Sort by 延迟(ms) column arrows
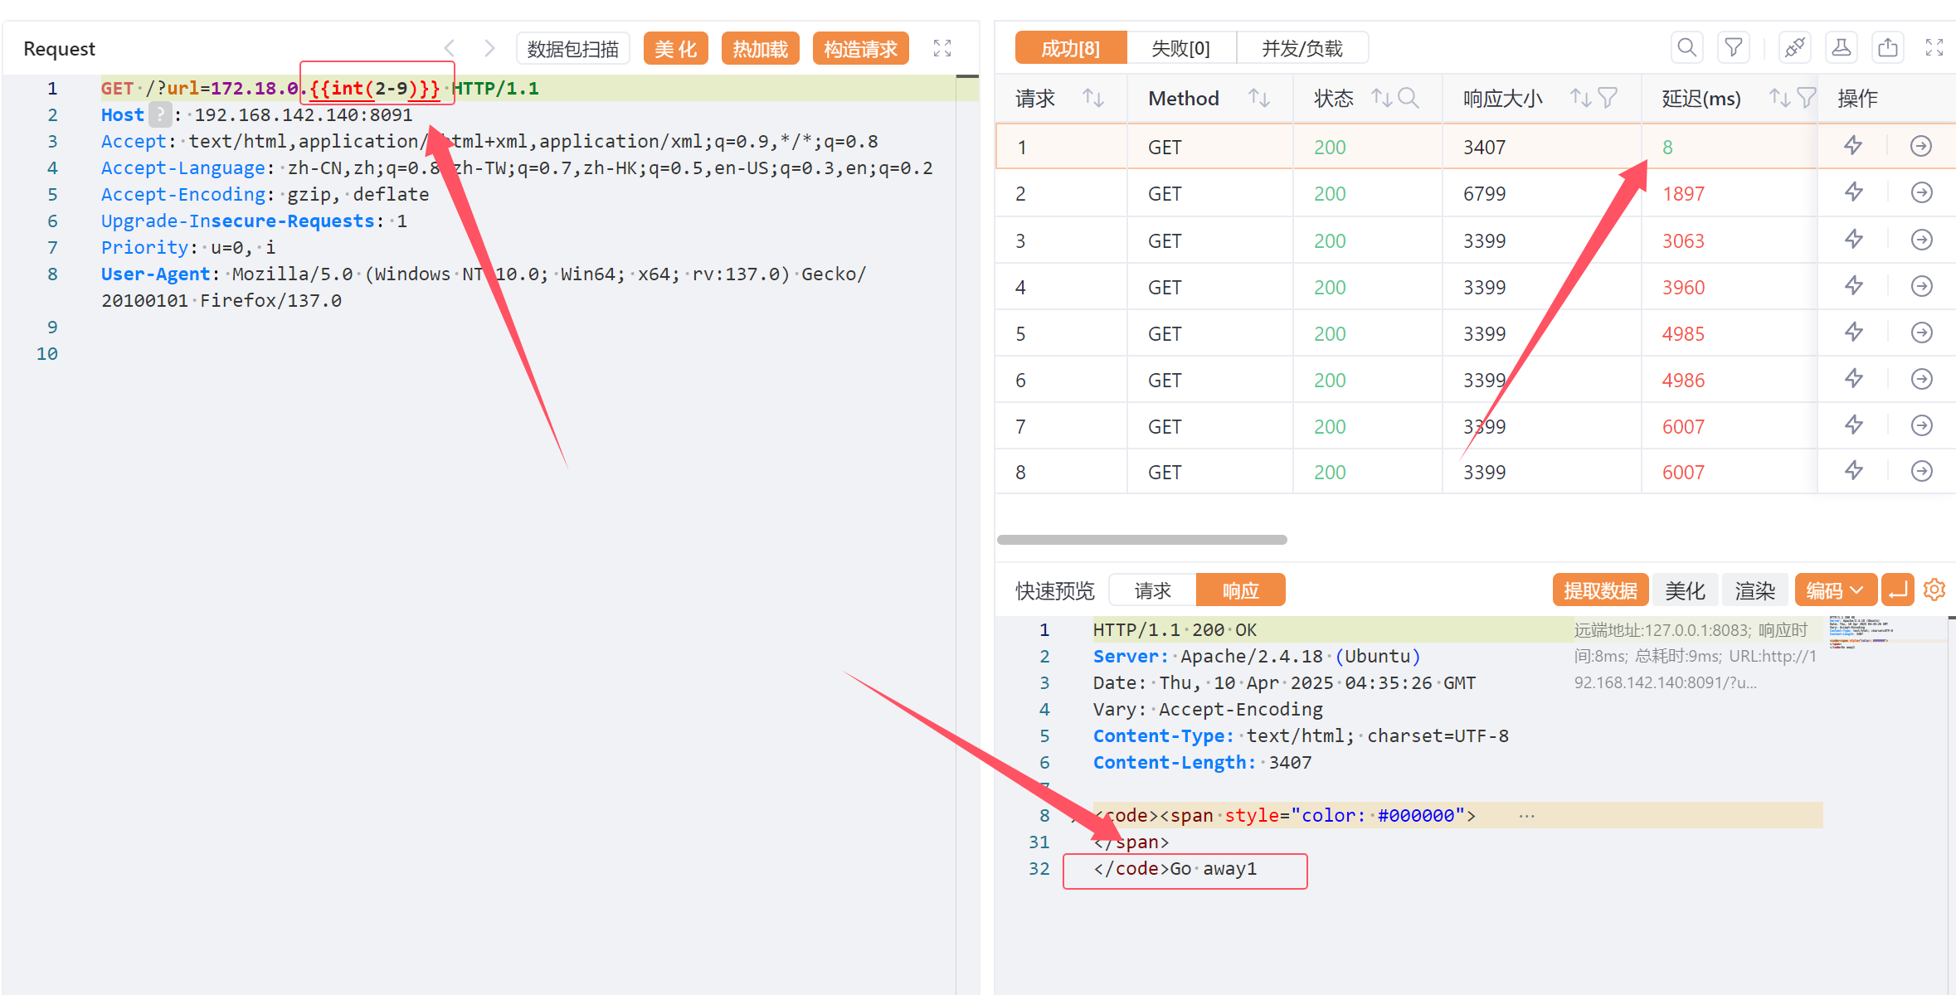Image resolution: width=1956 pixels, height=995 pixels. 1778,98
